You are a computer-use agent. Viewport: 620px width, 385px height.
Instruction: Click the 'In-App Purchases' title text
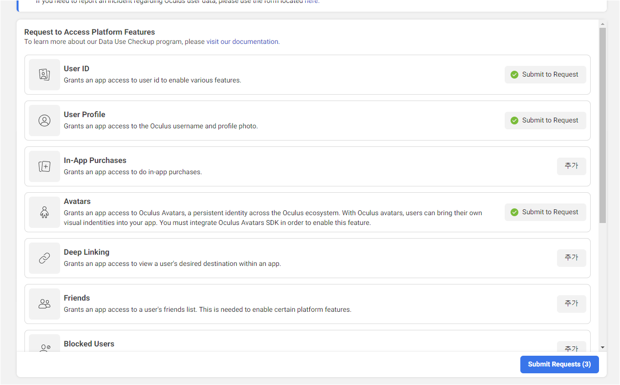click(95, 161)
